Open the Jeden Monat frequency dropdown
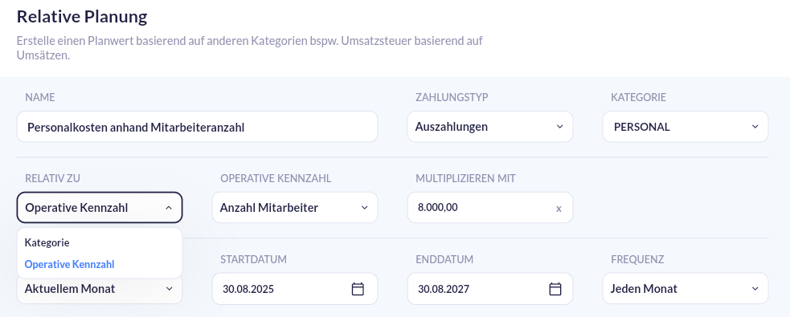790x317 pixels. pyautogui.click(x=686, y=288)
